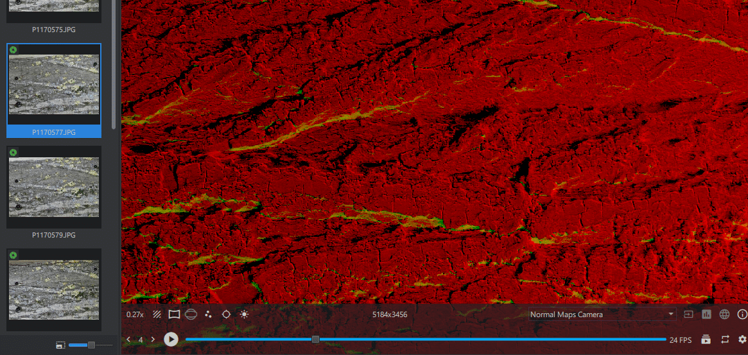Click the crosshair target icon
This screenshot has height=355, width=748.
click(226, 315)
